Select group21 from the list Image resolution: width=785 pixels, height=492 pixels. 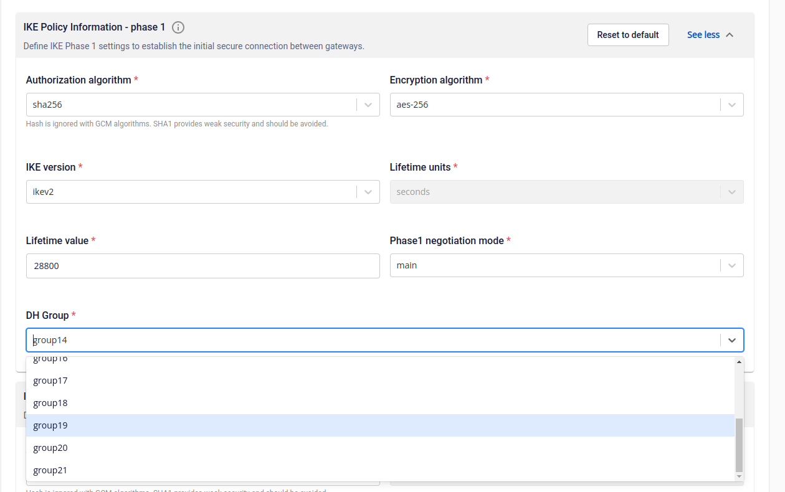tap(50, 470)
